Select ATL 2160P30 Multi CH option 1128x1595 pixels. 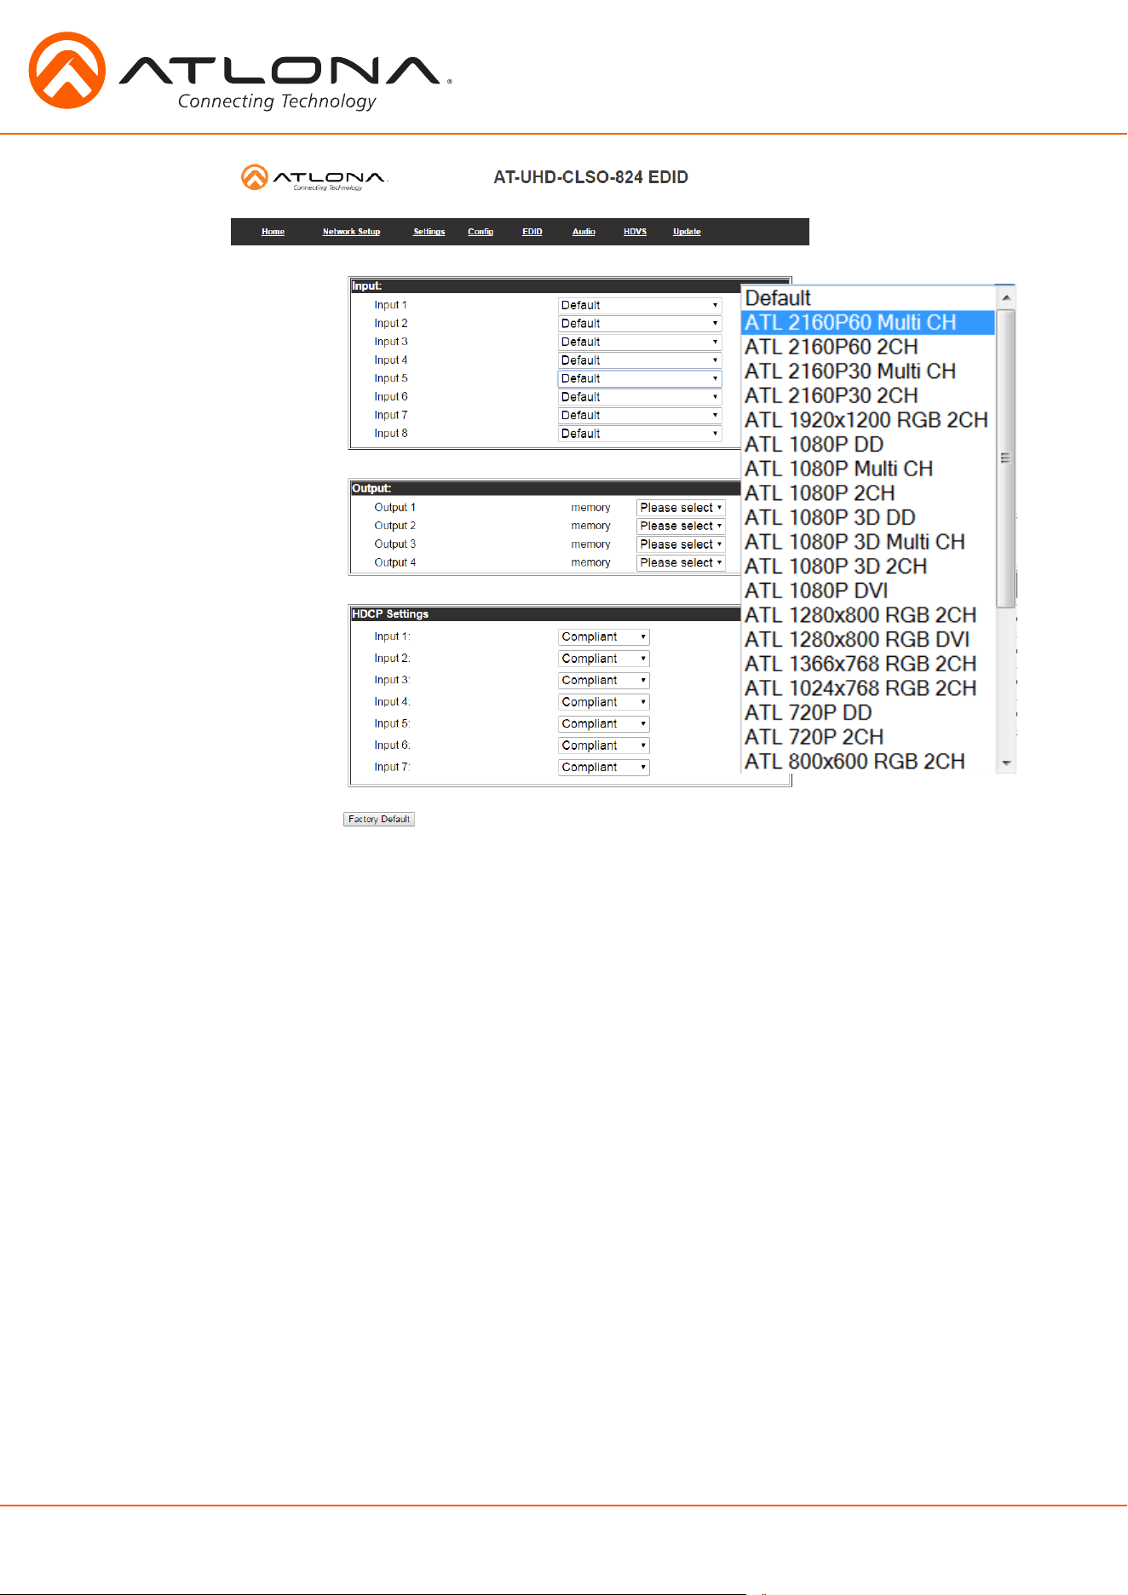868,371
